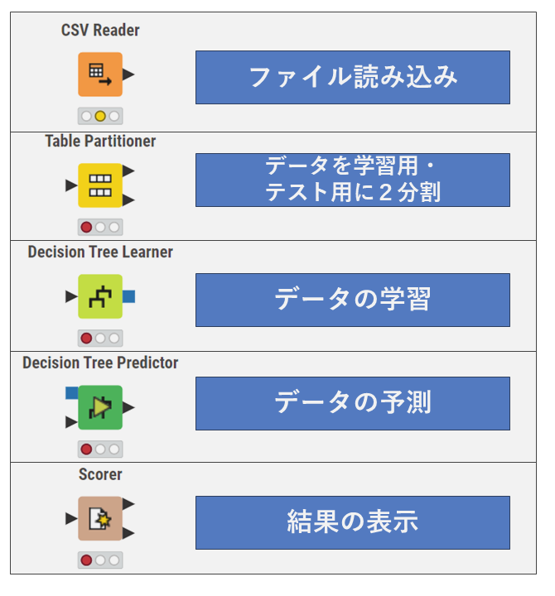Viewport: 555px width, 596px height.
Task: Click the blue model input port of Predictor
Action: pos(72,392)
